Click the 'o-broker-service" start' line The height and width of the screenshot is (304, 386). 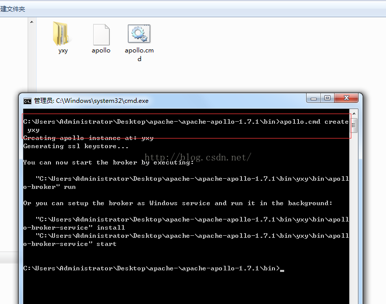pos(70,244)
